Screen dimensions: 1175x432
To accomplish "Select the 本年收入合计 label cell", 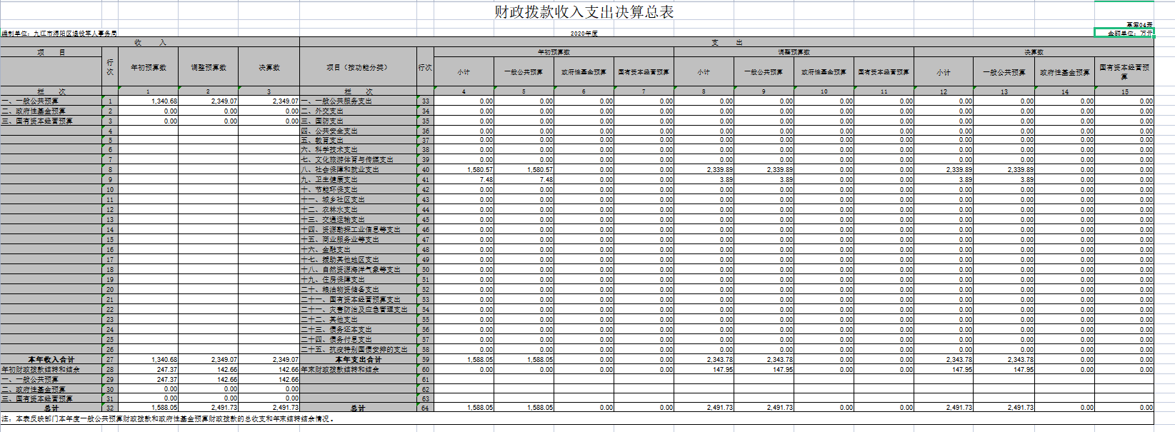I will 51,360.
